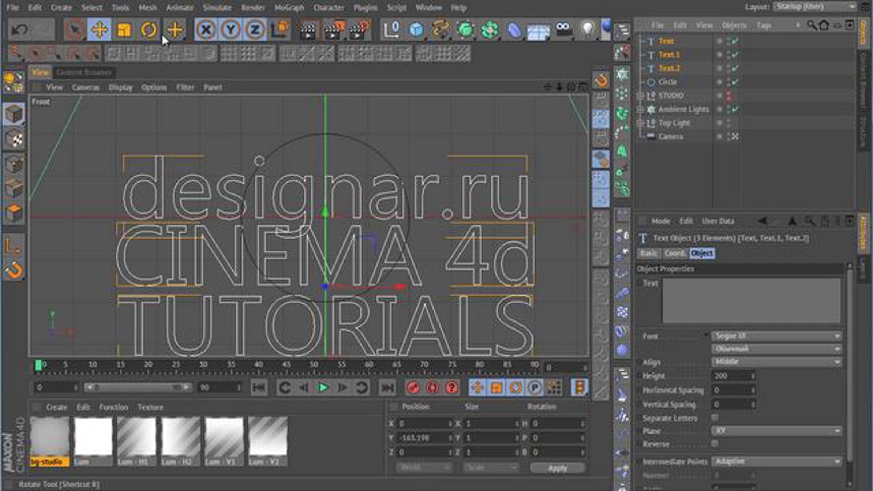Open the MoGraph menu

pyautogui.click(x=289, y=7)
